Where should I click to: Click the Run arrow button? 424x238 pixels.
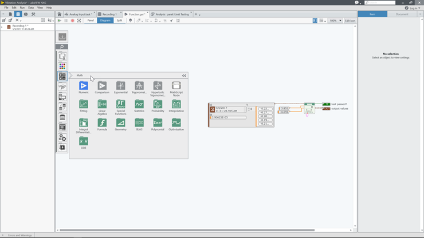[60, 21]
